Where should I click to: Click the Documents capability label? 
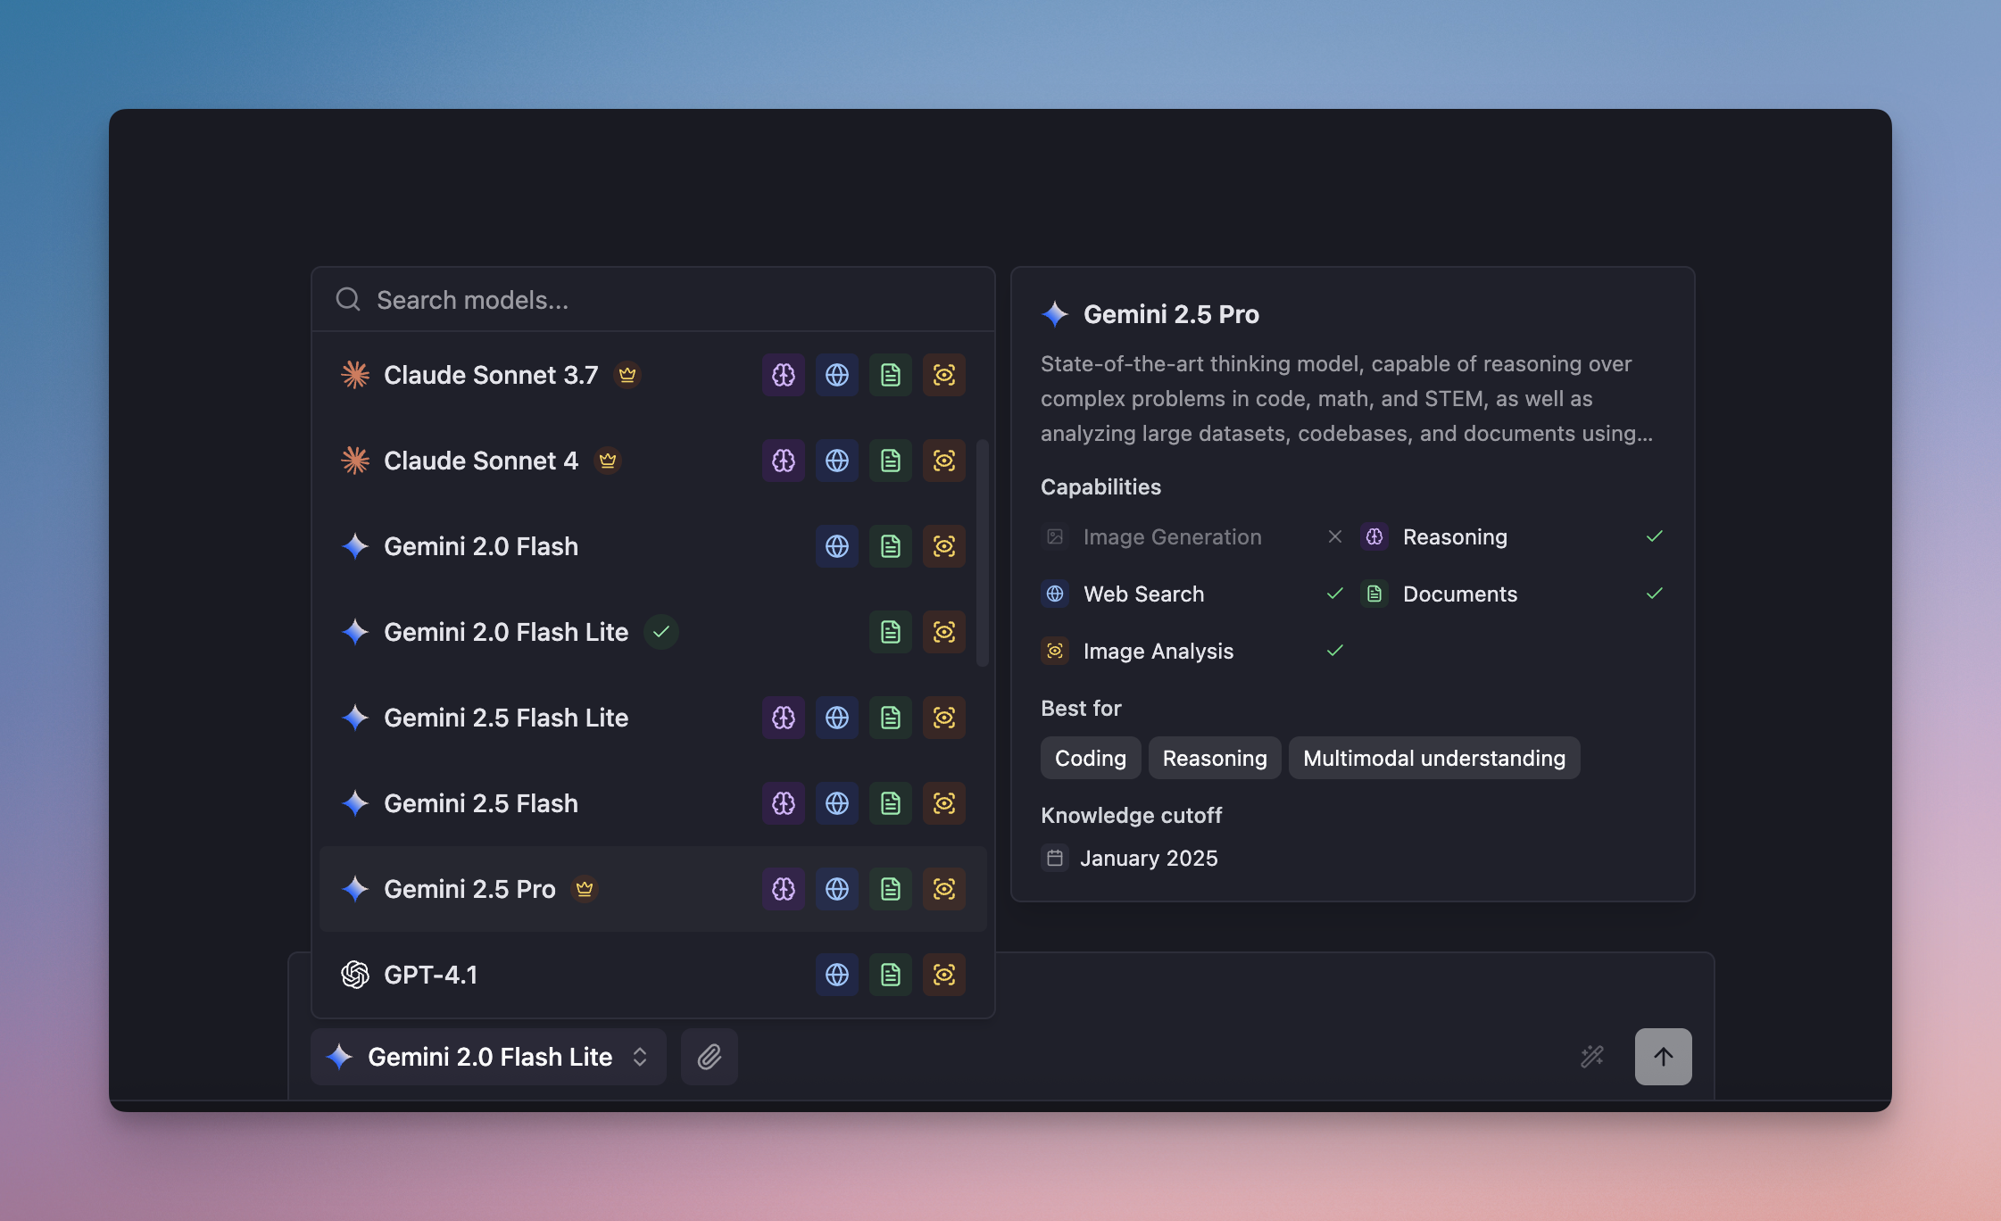click(x=1460, y=594)
